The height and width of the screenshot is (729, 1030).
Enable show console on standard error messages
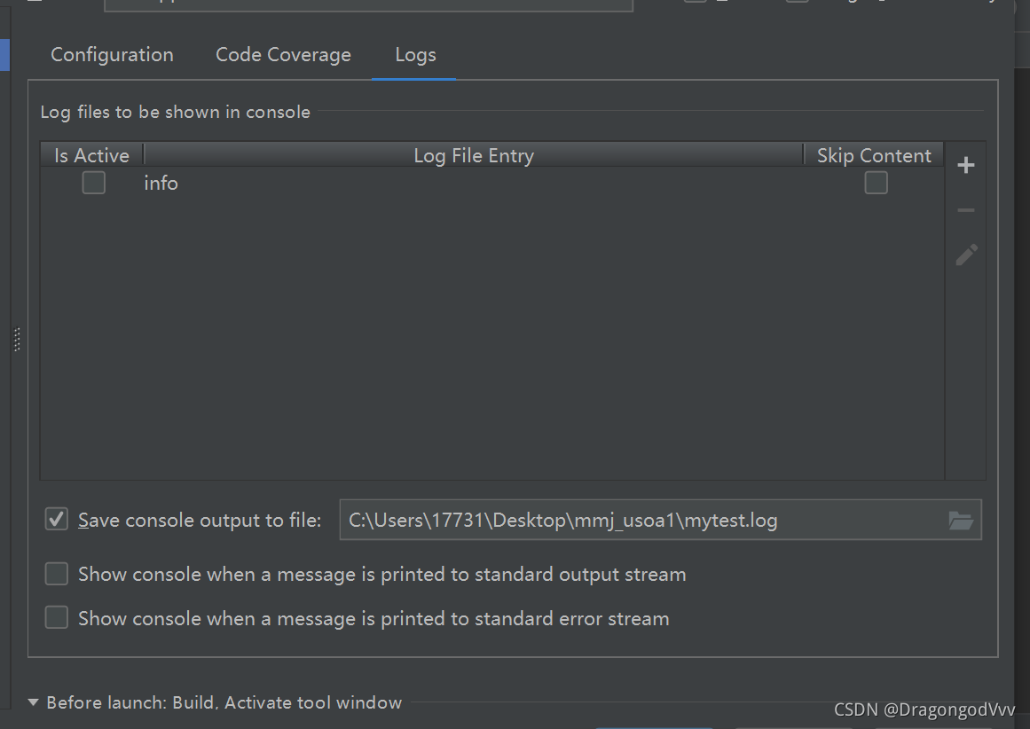click(x=56, y=617)
